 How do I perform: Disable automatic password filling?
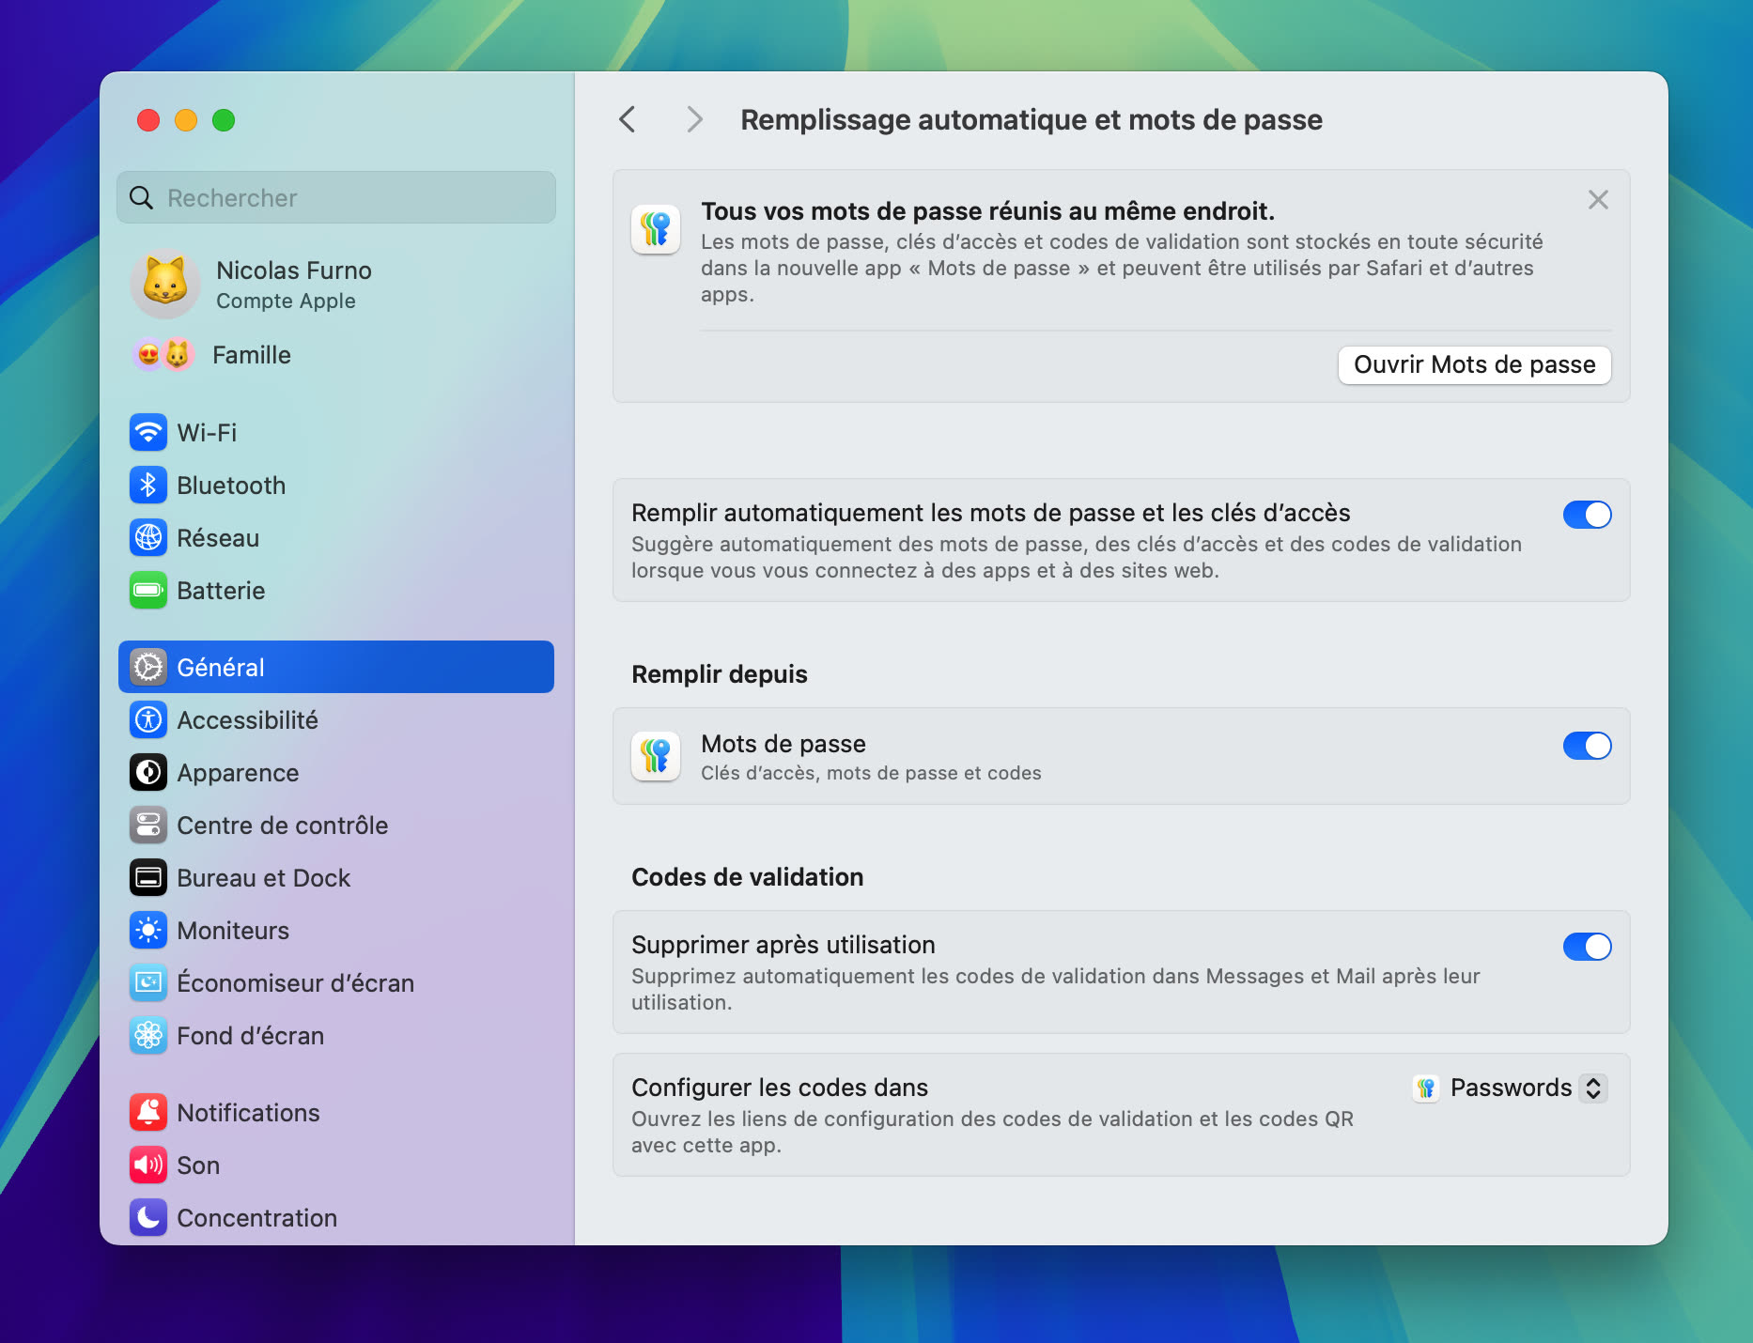click(x=1587, y=515)
